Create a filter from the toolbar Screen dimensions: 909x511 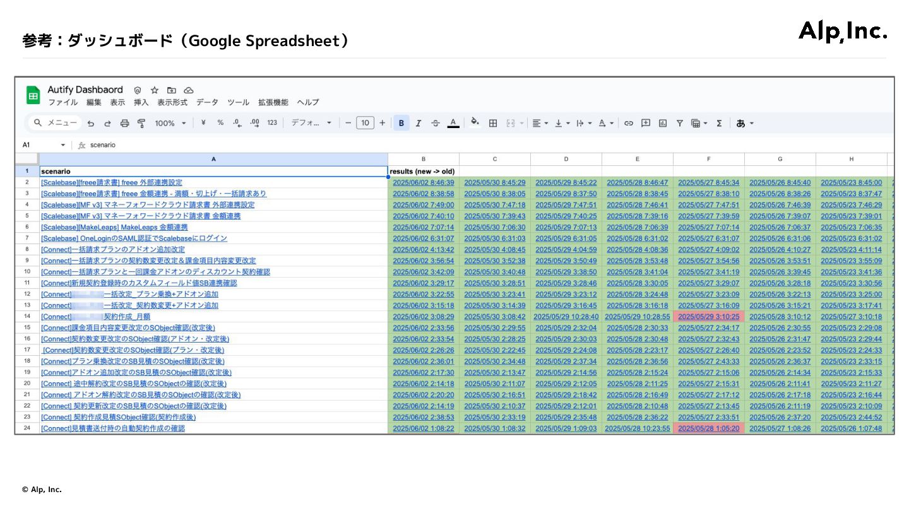pyautogui.click(x=680, y=123)
